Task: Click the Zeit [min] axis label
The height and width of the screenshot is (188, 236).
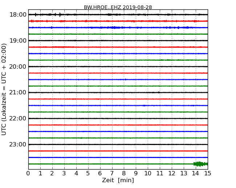Action: click(x=118, y=180)
